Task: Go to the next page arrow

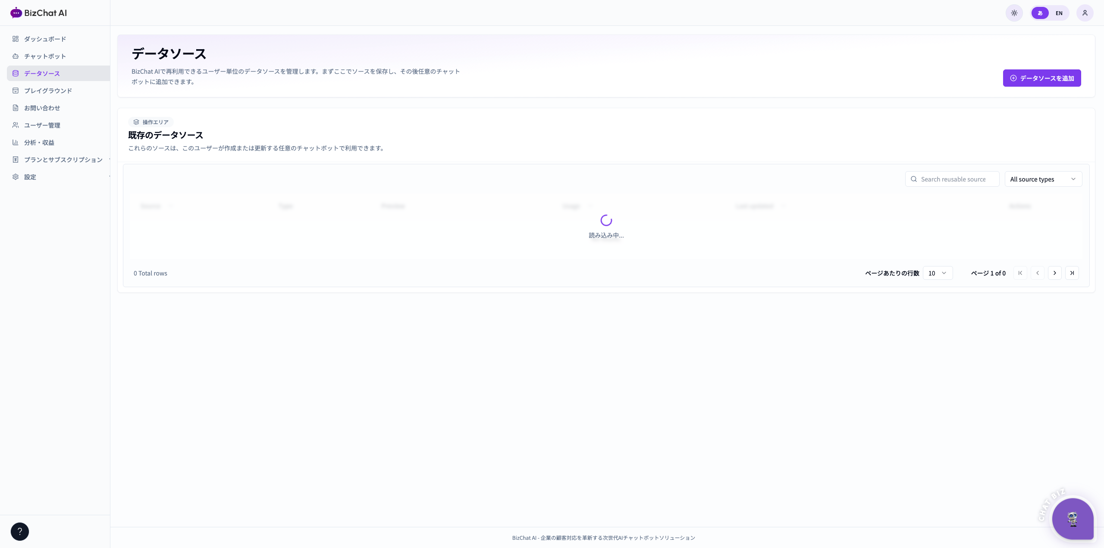Action: [1054, 273]
